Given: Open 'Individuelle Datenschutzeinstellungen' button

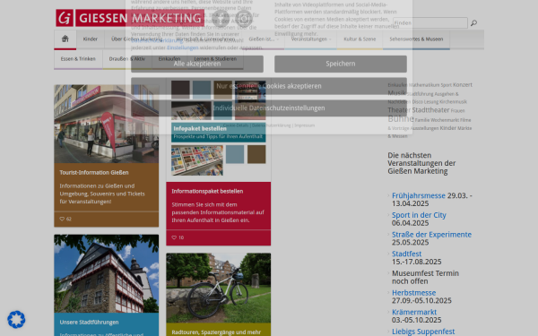Looking at the screenshot, I should (x=269, y=108).
